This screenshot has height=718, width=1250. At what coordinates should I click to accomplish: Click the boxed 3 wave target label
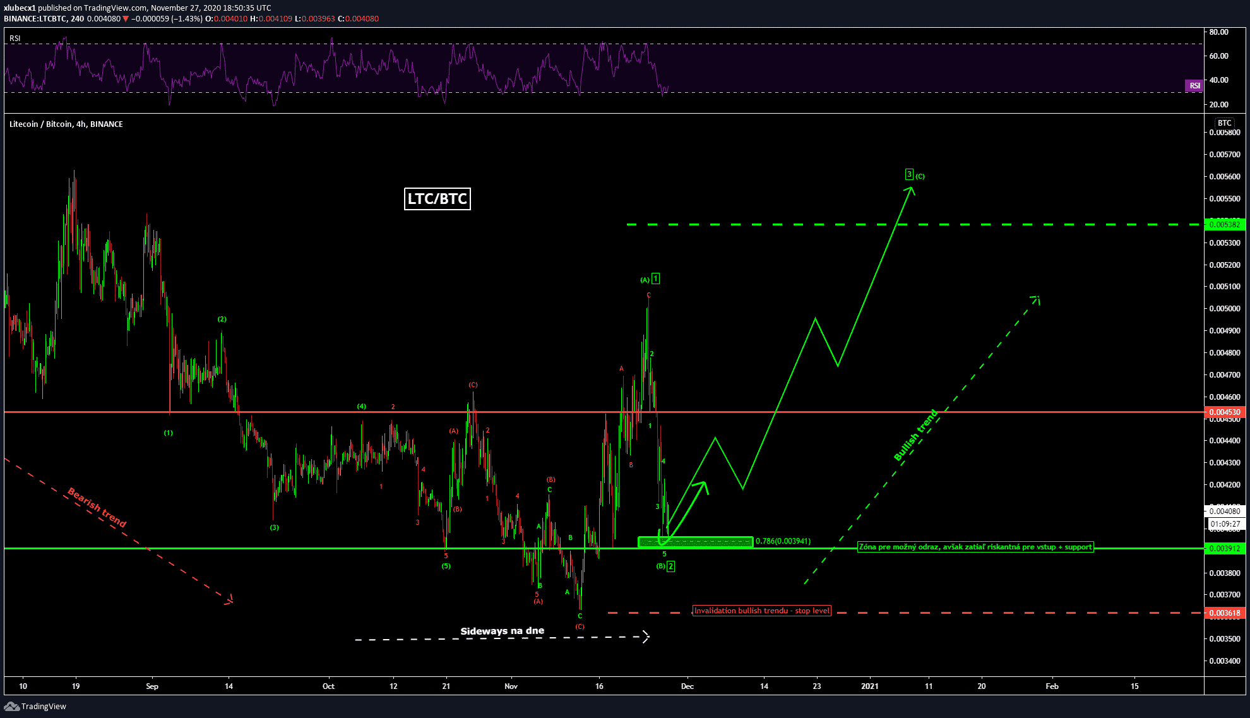click(909, 174)
